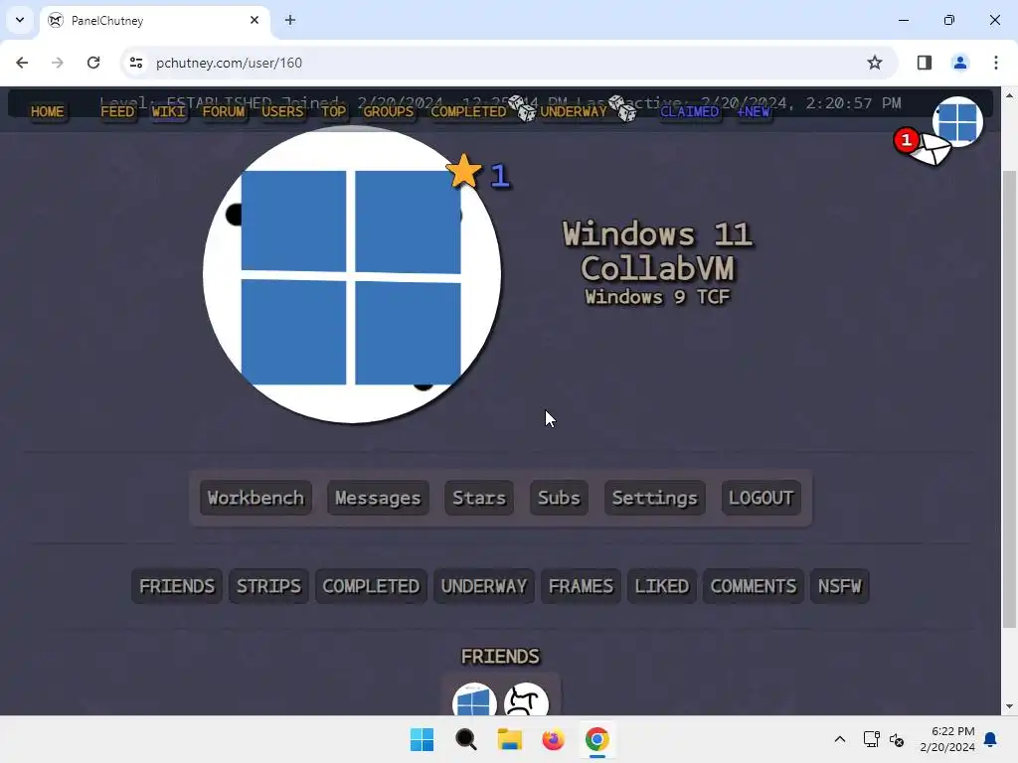
Task: Click the page vertical scrollbar thumb
Action: tap(1009, 399)
